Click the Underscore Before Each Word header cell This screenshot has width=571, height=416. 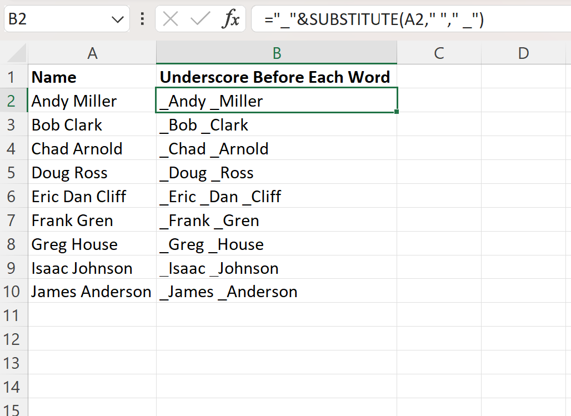277,77
